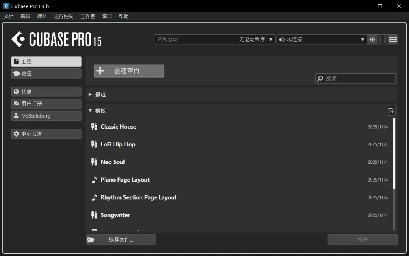Maximize the Cubase Pro Hub window
409x256 pixels.
pos(380,6)
